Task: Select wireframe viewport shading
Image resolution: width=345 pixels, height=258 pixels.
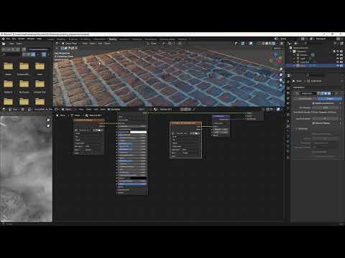Action: [x=263, y=44]
